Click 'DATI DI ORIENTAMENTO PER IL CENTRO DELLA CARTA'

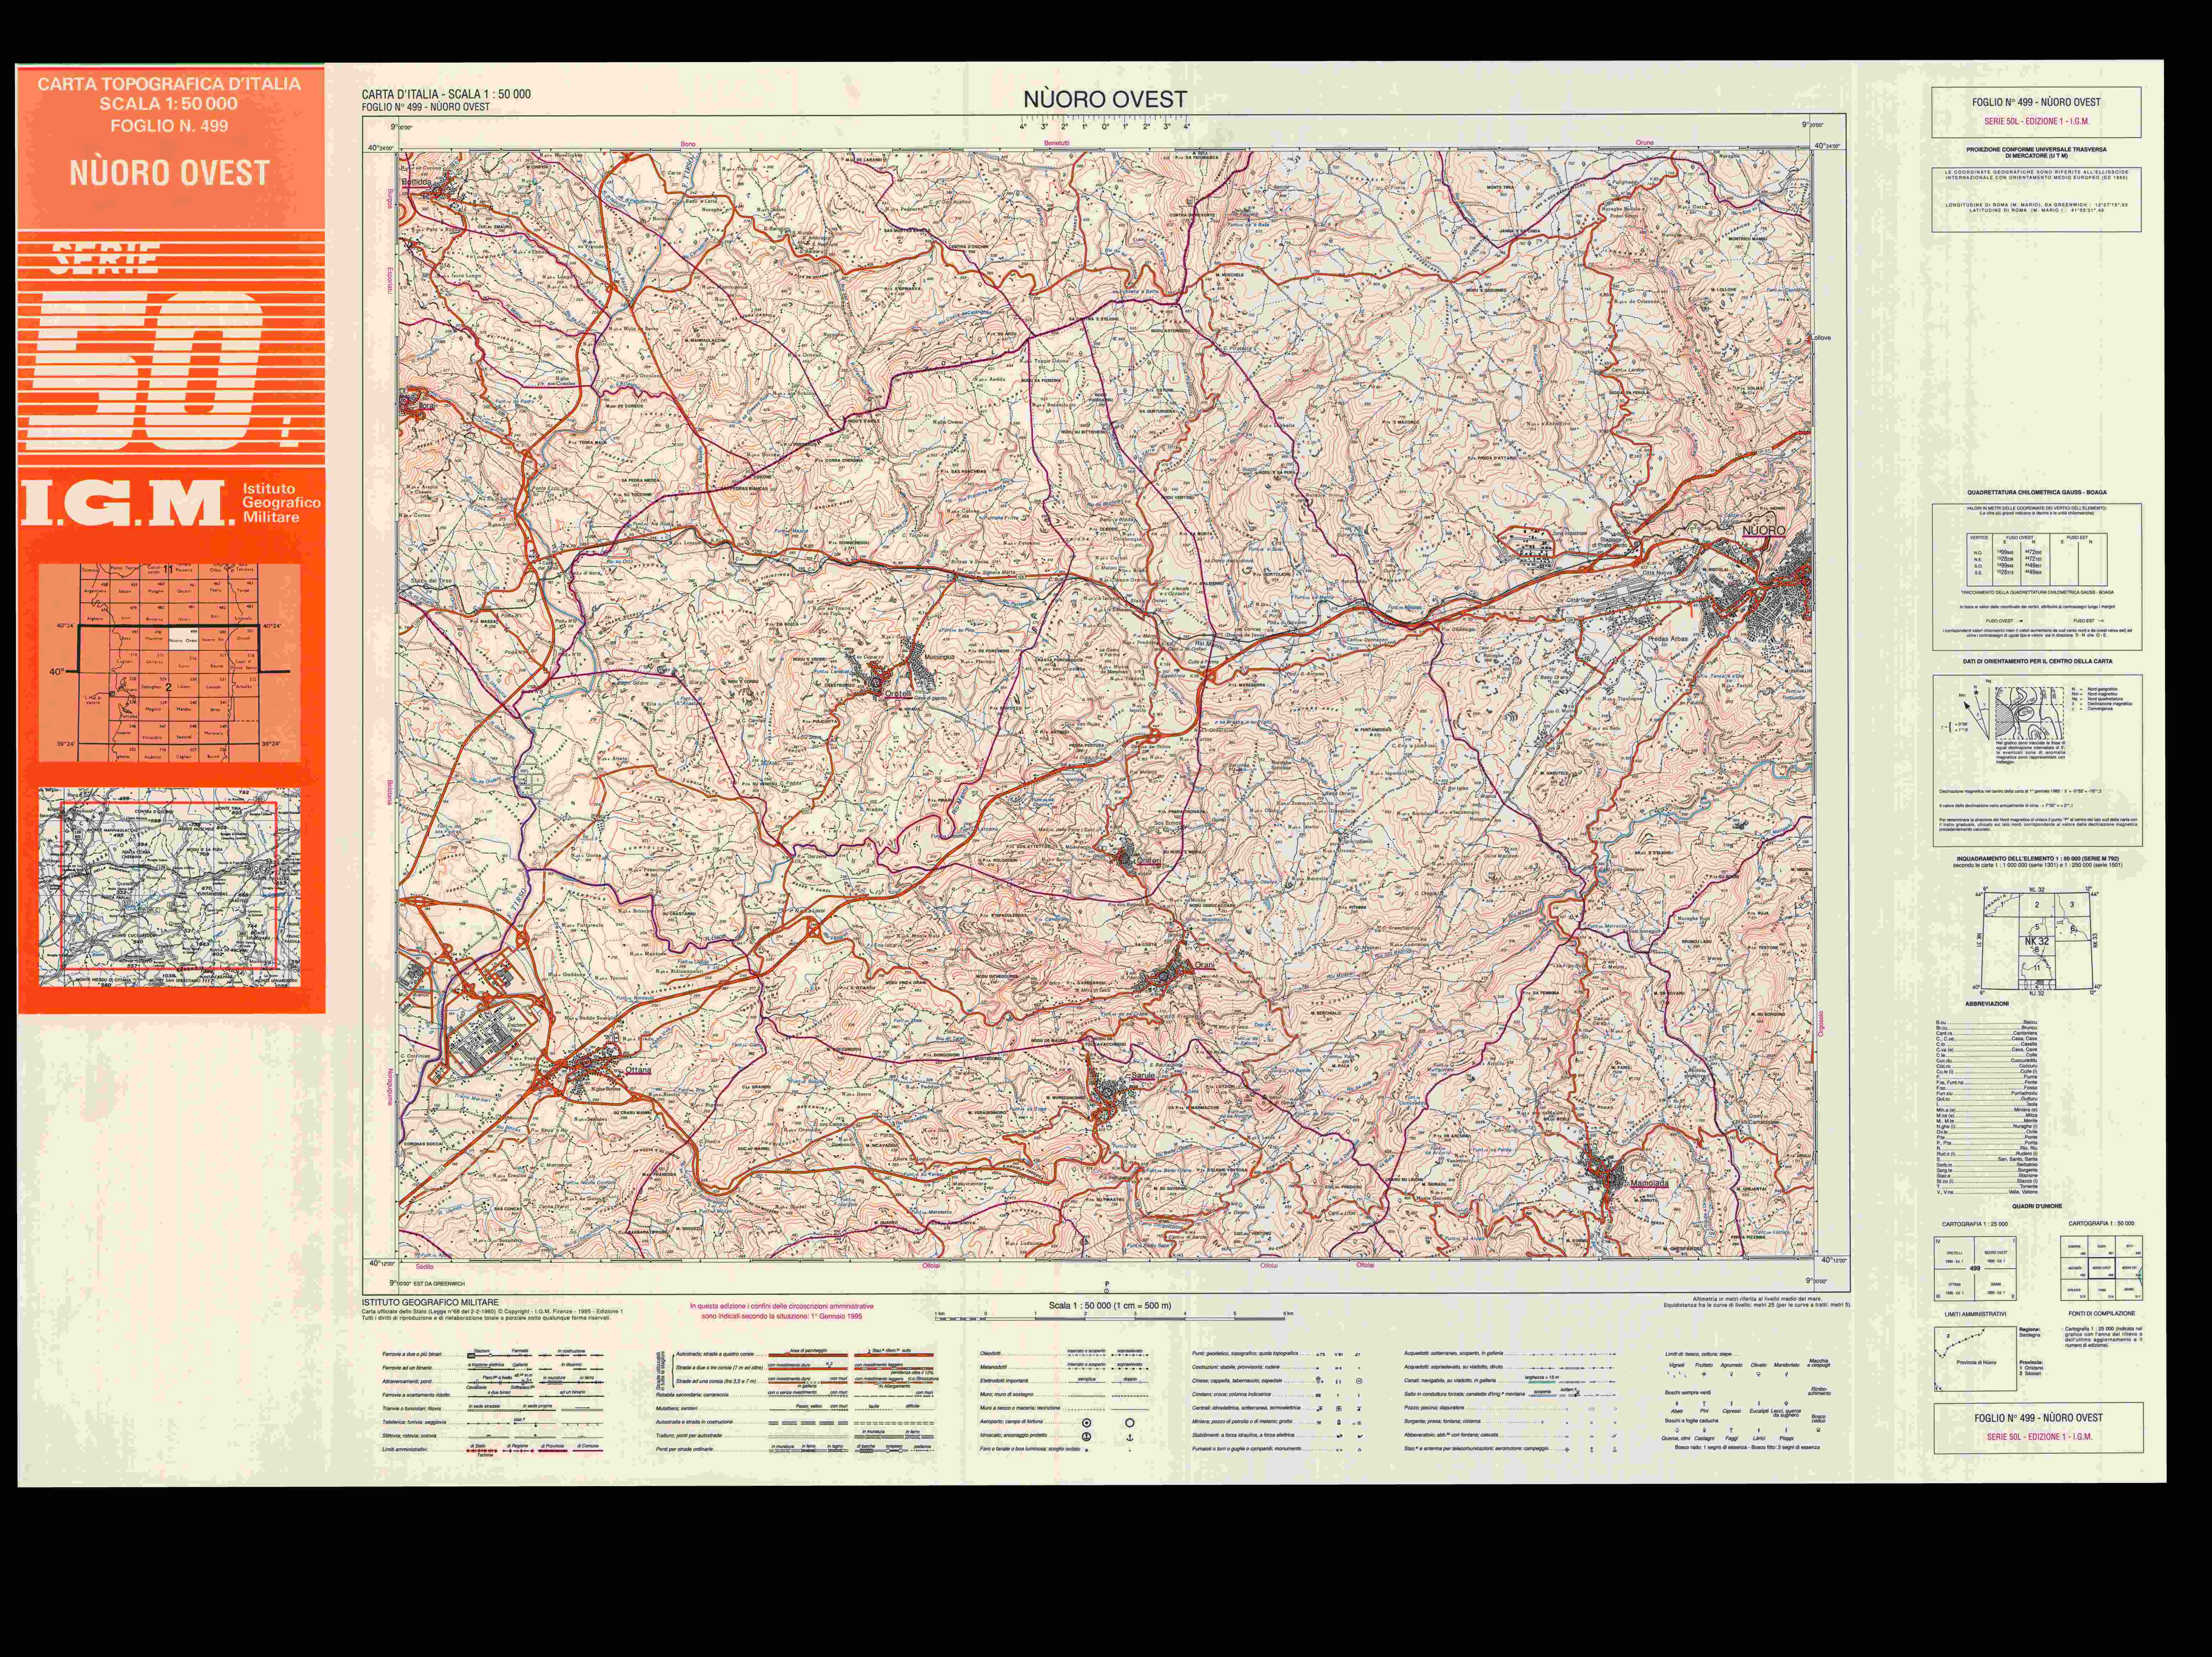click(x=2037, y=662)
